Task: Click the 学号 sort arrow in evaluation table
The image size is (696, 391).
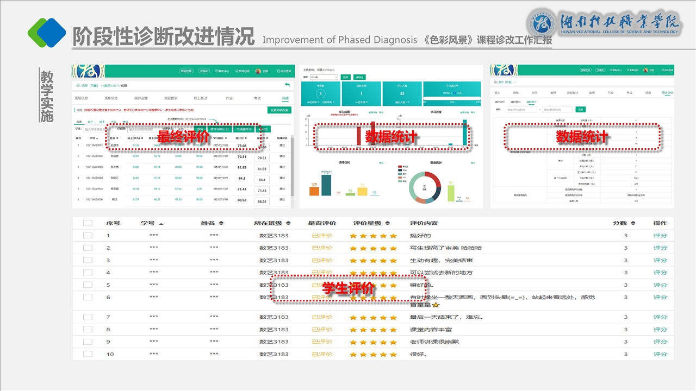Action: click(x=161, y=224)
